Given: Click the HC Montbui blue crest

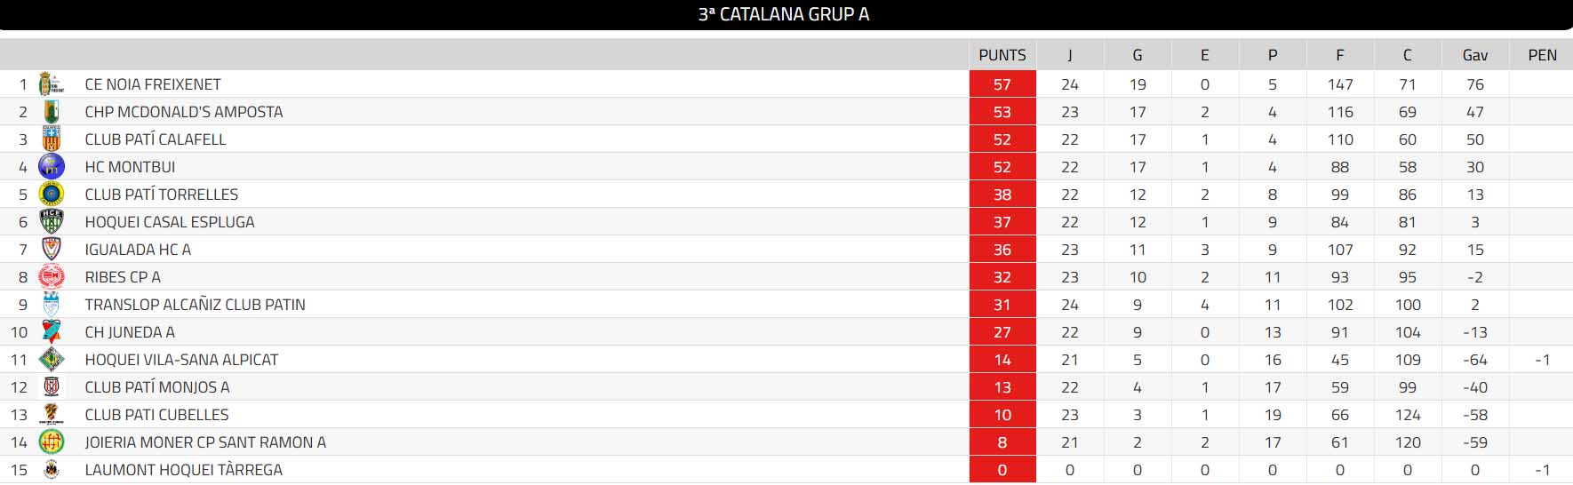Looking at the screenshot, I should [52, 167].
